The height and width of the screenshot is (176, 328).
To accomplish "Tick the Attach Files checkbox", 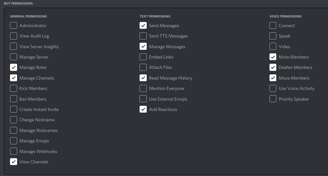I will click(x=143, y=67).
